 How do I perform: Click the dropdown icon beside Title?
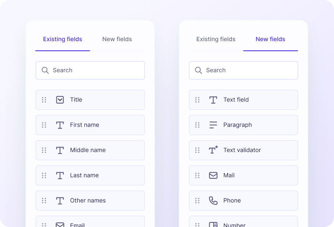click(60, 100)
